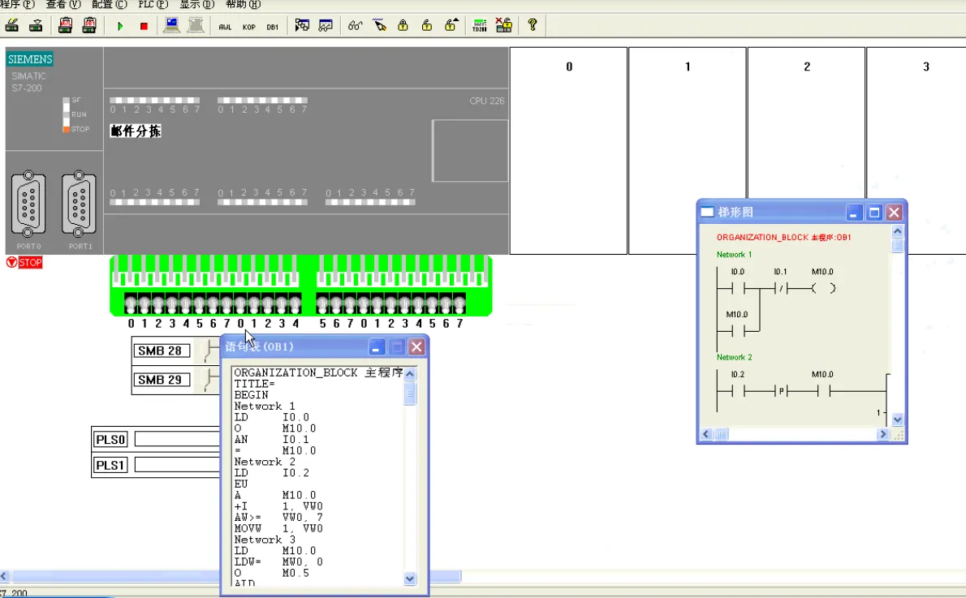Close the 语句表 (OB1) window

(416, 346)
